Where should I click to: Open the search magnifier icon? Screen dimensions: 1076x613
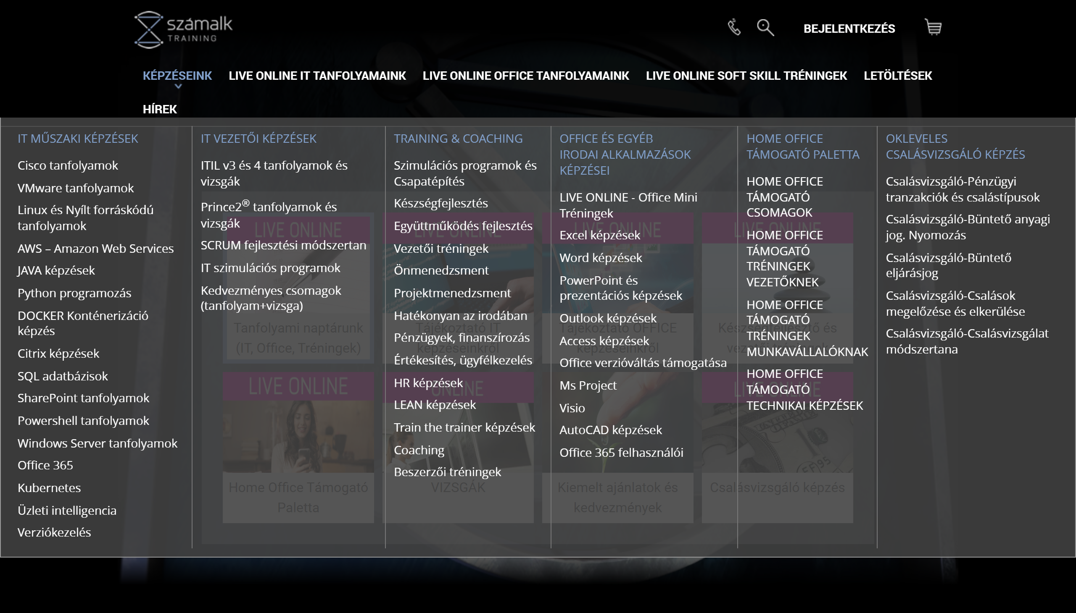[765, 28]
